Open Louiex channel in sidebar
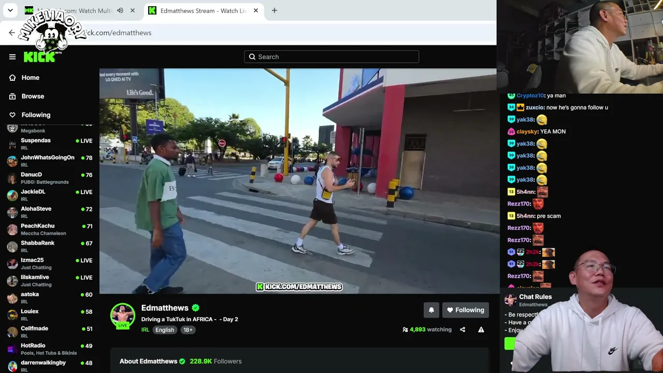The height and width of the screenshot is (373, 663). pyautogui.click(x=49, y=315)
